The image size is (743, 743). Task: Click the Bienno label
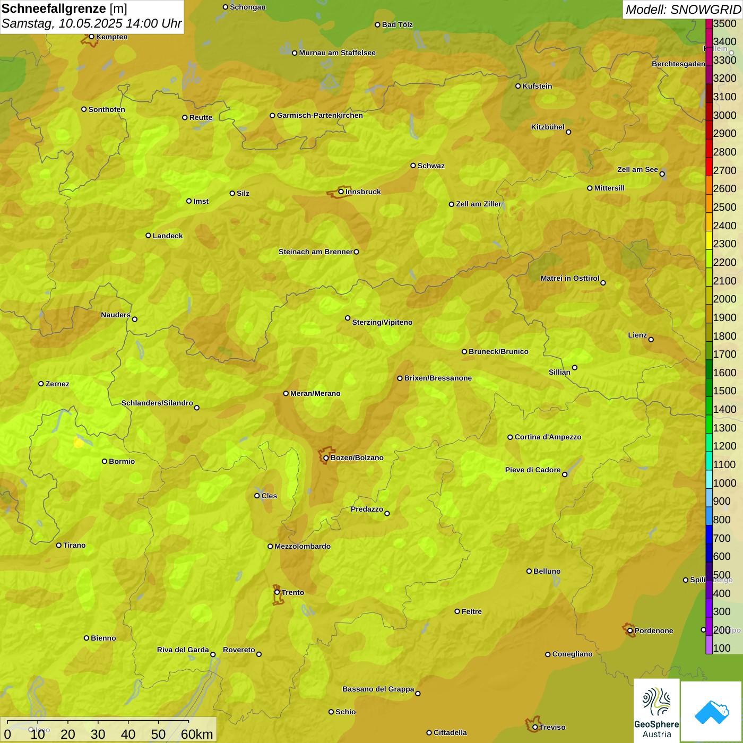pyautogui.click(x=103, y=638)
